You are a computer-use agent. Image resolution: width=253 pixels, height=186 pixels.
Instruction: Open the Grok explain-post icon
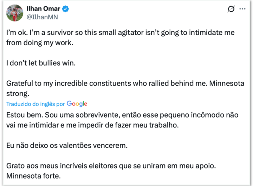pyautogui.click(x=231, y=9)
